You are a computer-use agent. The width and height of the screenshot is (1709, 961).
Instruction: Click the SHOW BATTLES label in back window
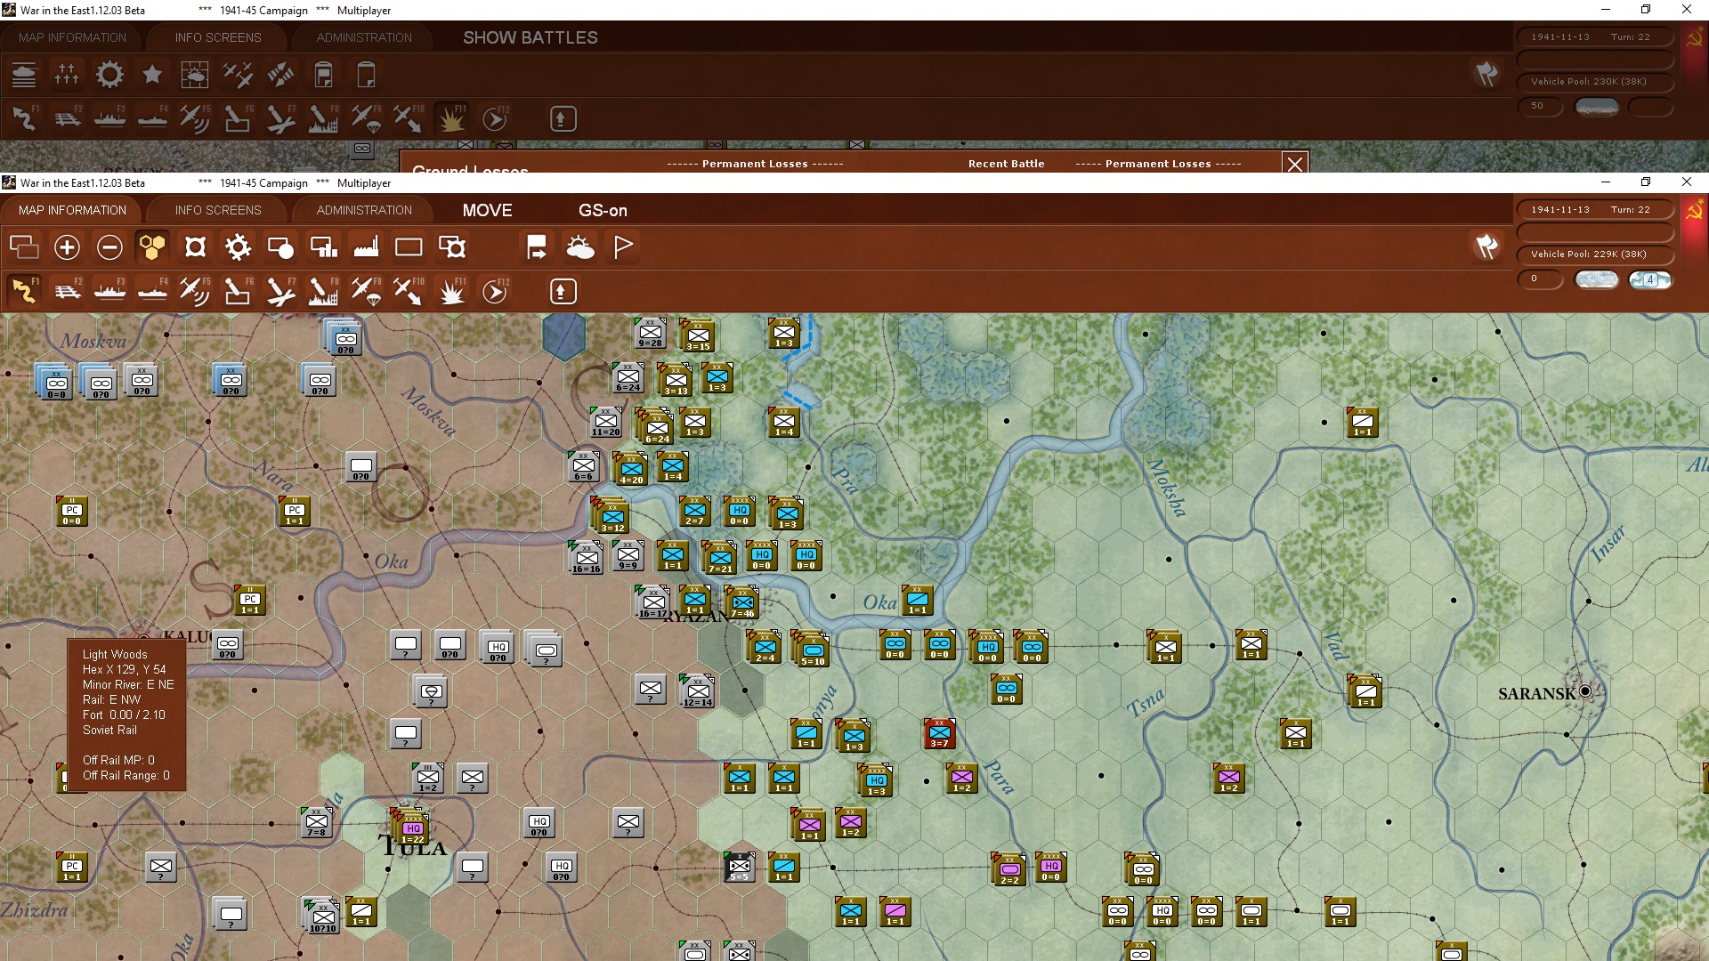531,37
